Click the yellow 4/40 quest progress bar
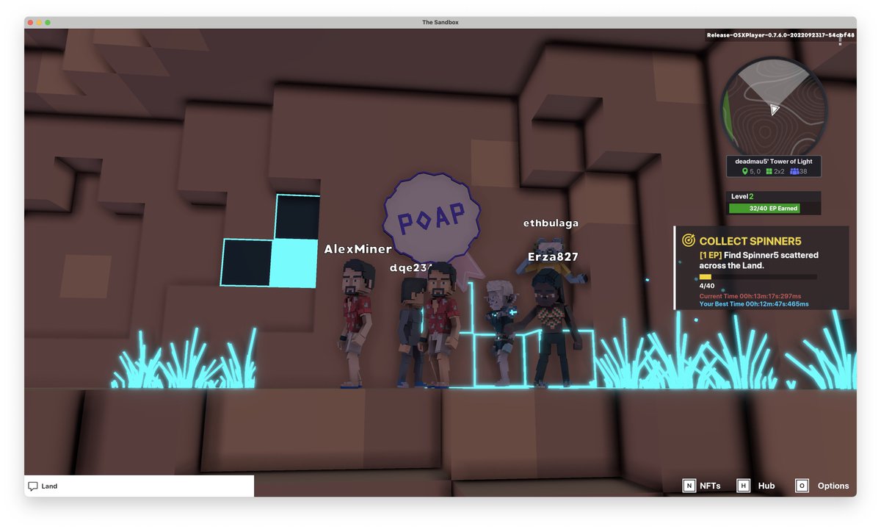Image resolution: width=881 pixels, height=529 pixels. [x=758, y=277]
